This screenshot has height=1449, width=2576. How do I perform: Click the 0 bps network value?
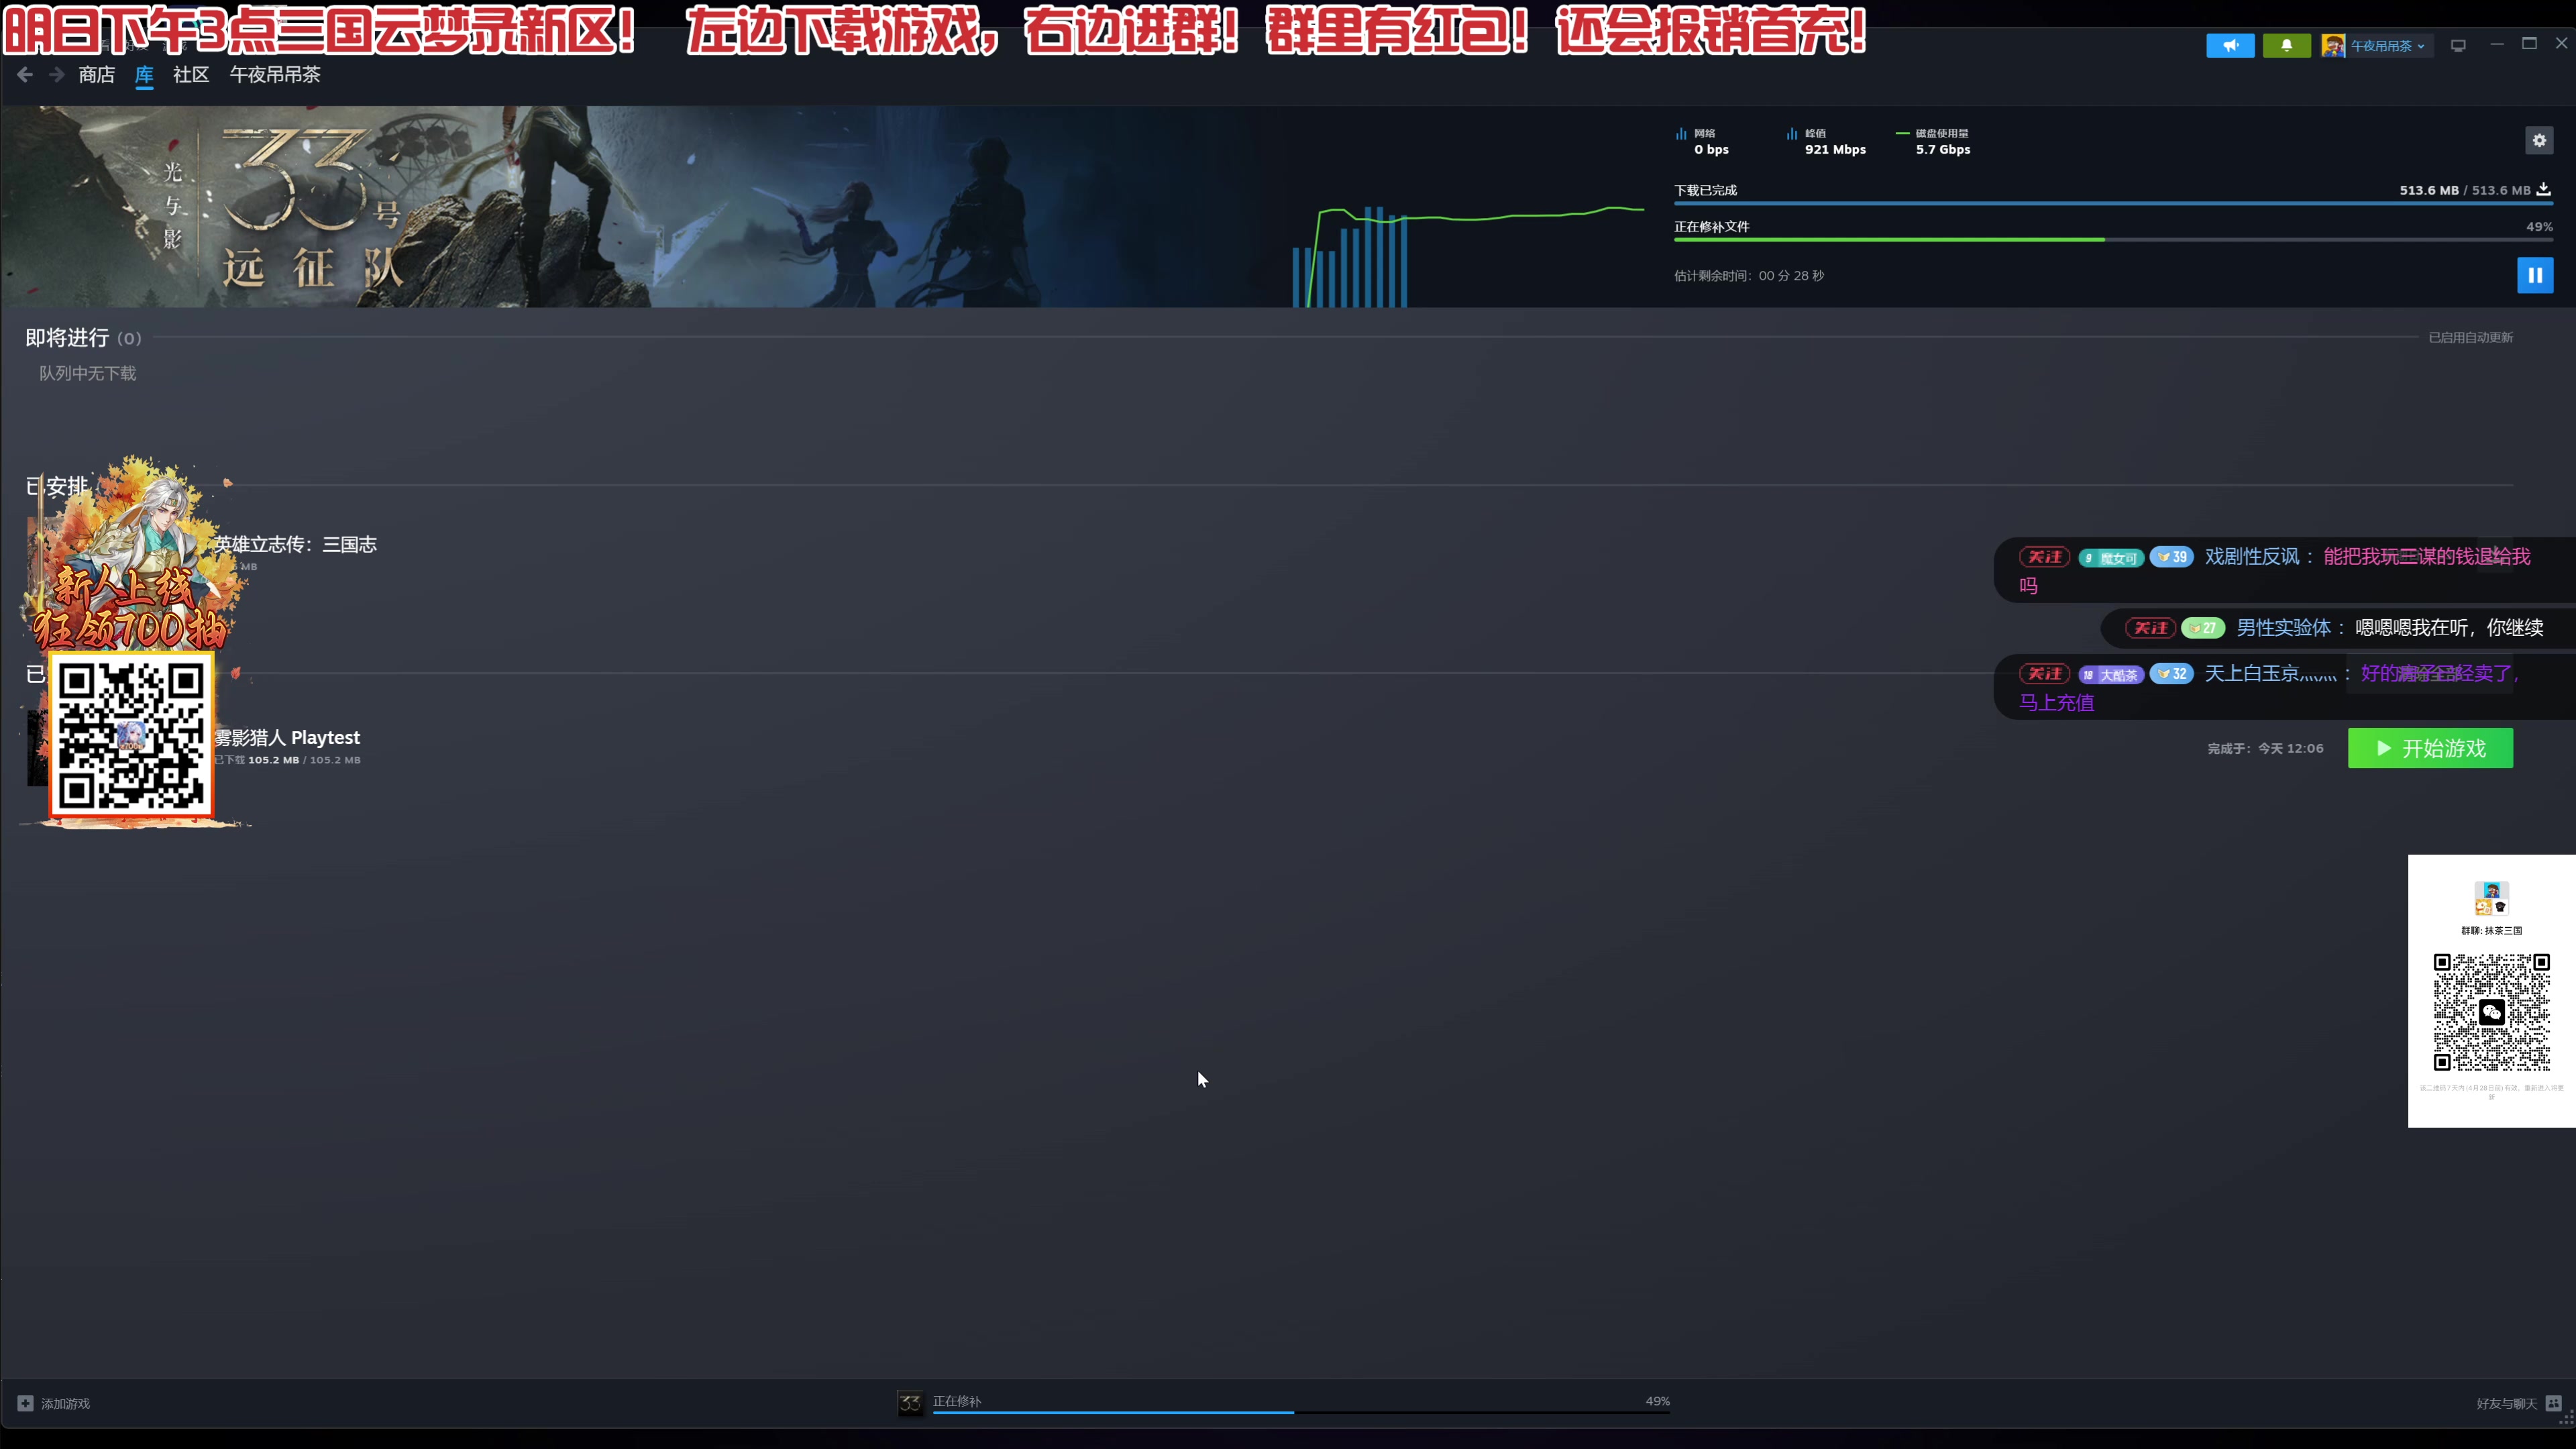[1711, 150]
